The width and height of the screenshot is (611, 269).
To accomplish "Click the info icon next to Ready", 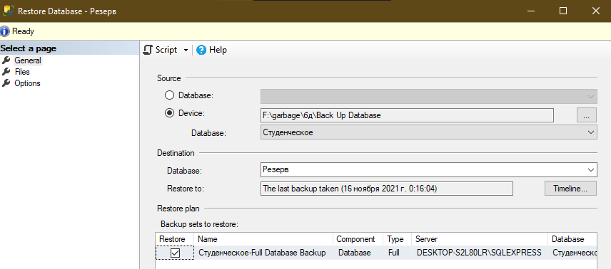I will pyautogui.click(x=5, y=31).
